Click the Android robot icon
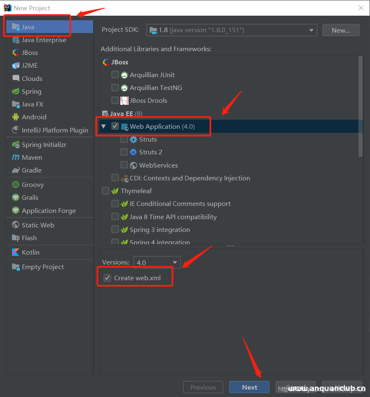Image resolution: width=370 pixels, height=397 pixels. 16,117
